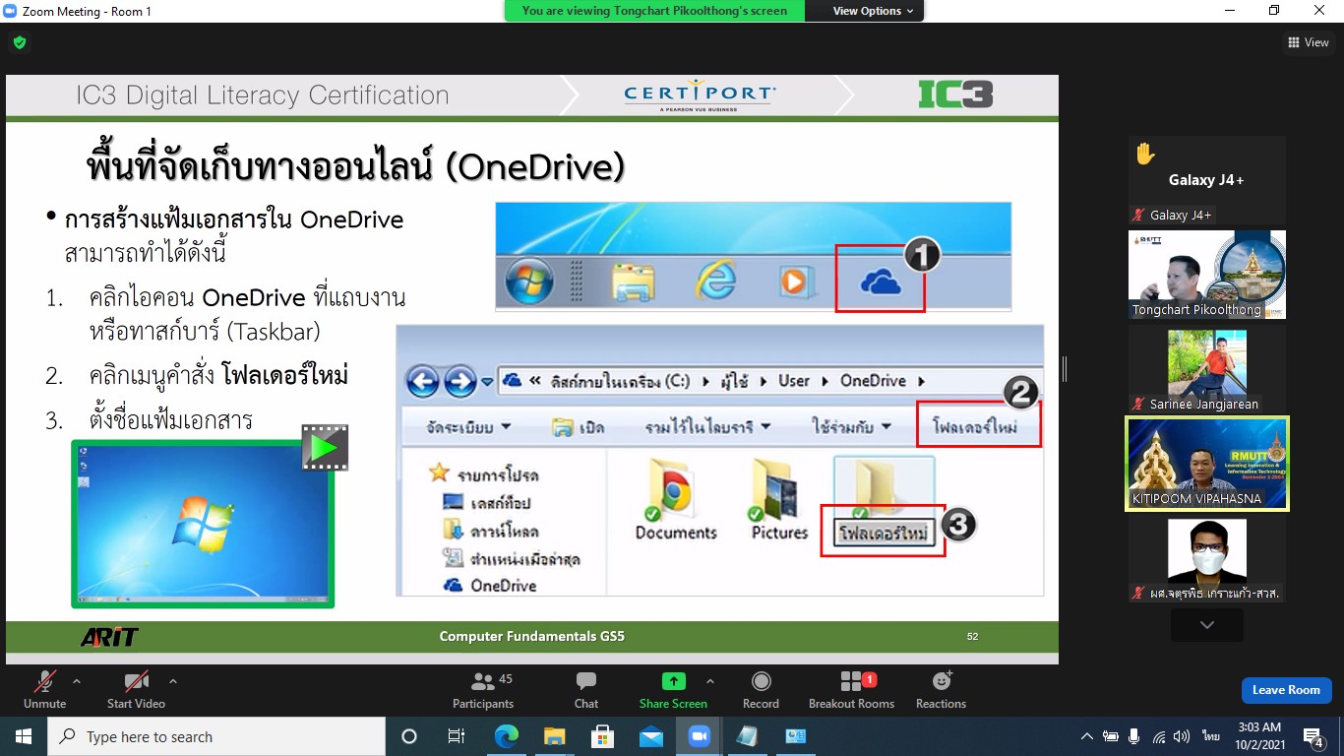Click the back arrow in slide explorer
Viewport: 1344px width, 756px height.
coord(423,381)
